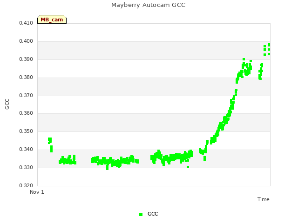Click the GCC legend label
The image size is (298, 223).
click(153, 214)
